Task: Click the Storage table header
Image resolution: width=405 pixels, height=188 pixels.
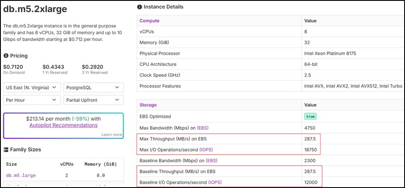Action: click(148, 105)
